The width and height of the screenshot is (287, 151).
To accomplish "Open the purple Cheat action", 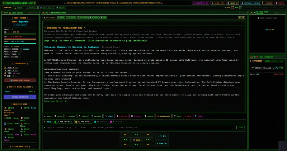I will pyautogui.click(x=199, y=116).
